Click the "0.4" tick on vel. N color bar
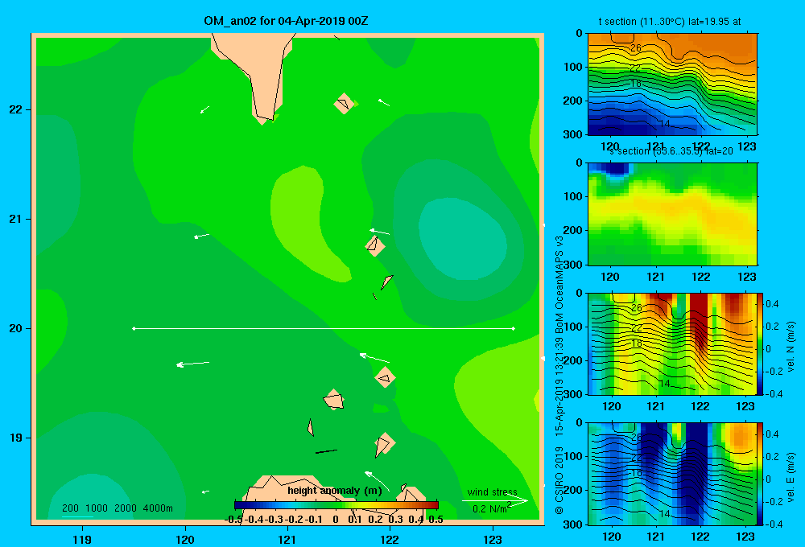Screen dimensions: 805x547 coord(772,304)
